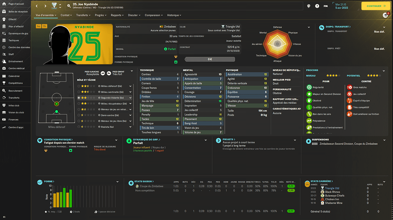The height and width of the screenshot is (220, 393).
Task: Expand the position panel options chevron
Action: tap(132, 71)
